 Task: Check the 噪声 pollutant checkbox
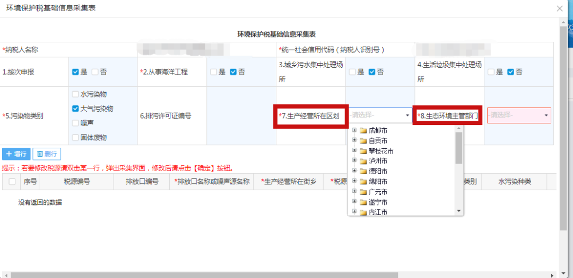(75, 123)
